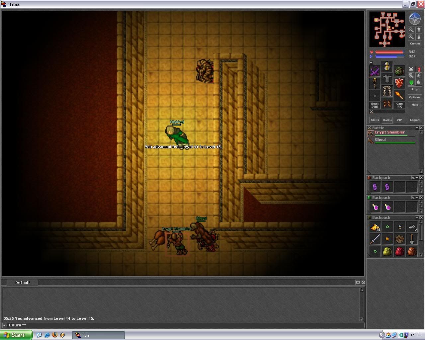Select the throwing stars stack of 2
Viewport: 425px width, 340px height.
point(412,227)
